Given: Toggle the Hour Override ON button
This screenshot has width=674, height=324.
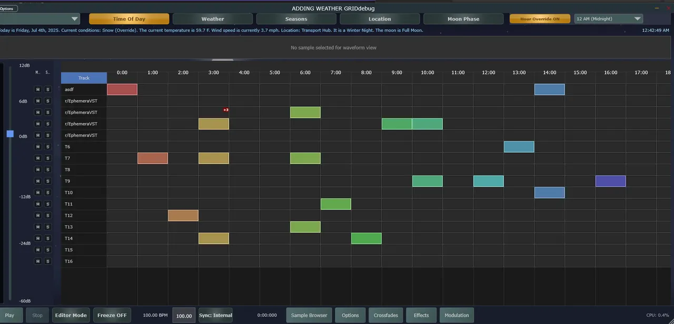Looking at the screenshot, I should coord(540,19).
